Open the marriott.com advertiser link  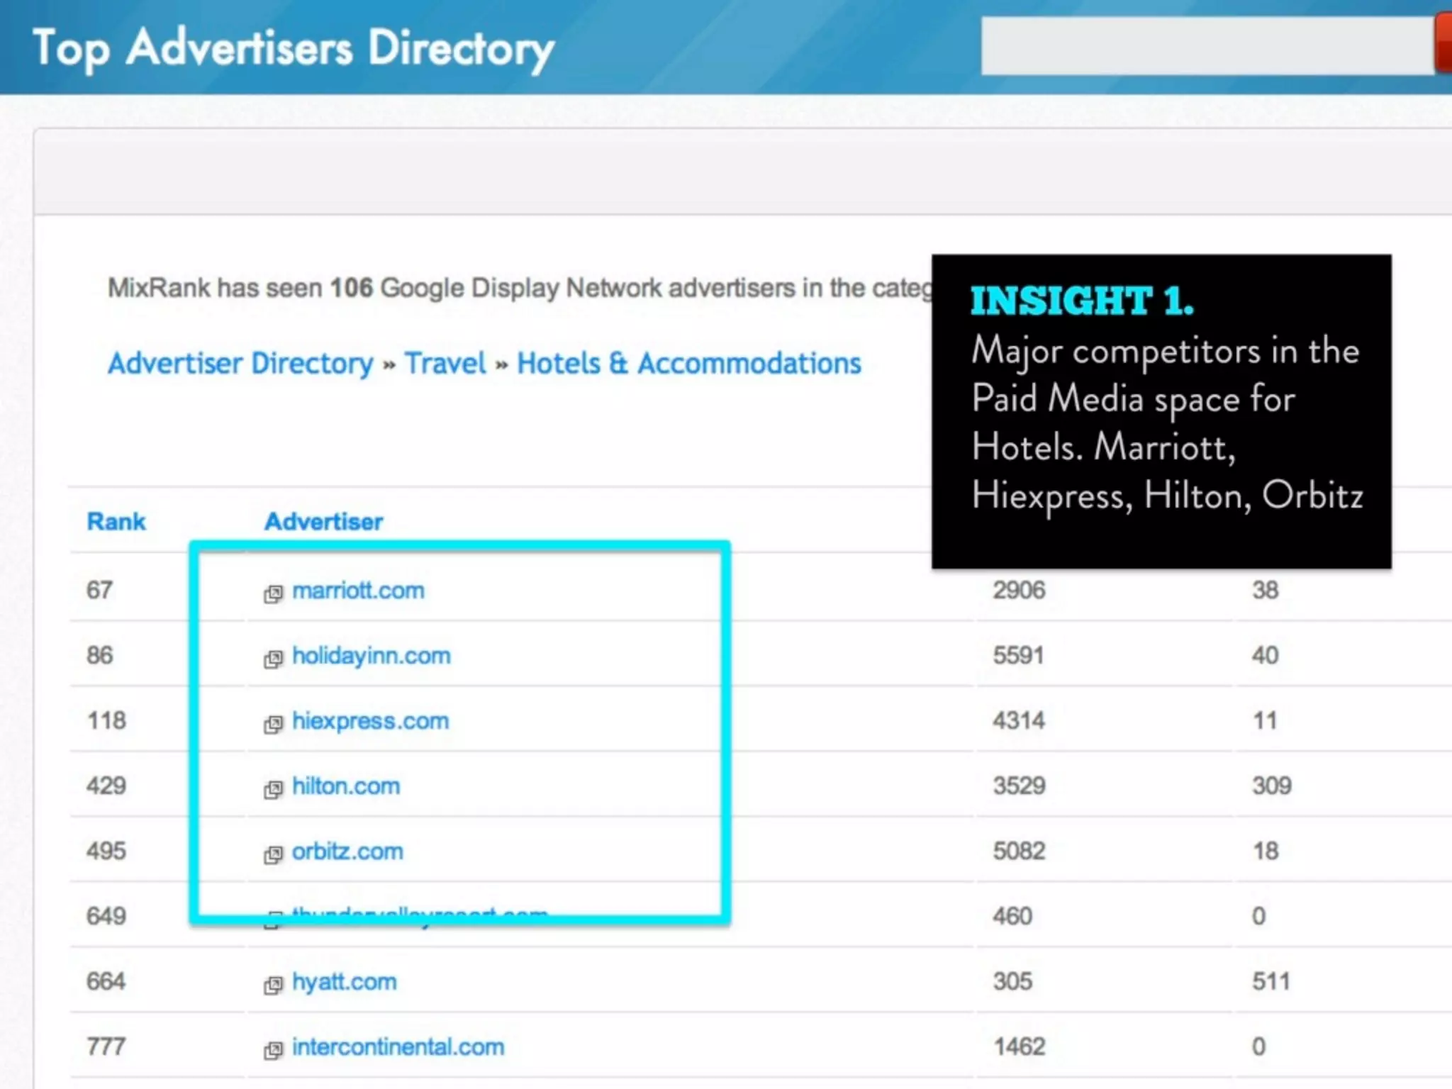pos(358,590)
